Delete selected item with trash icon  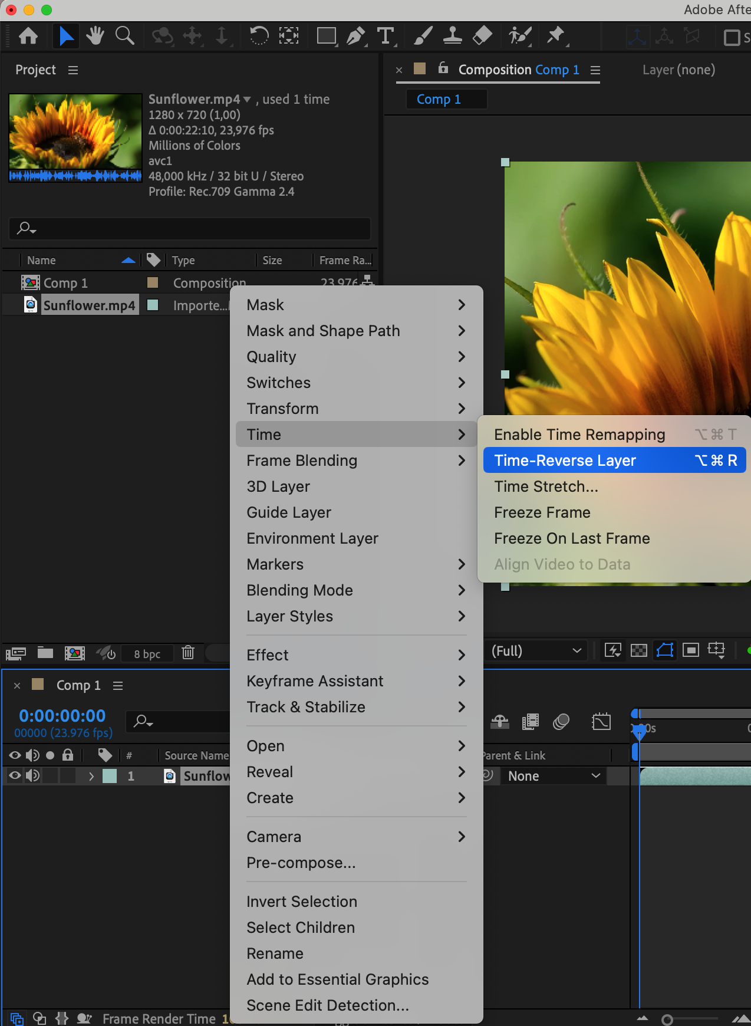(x=188, y=652)
